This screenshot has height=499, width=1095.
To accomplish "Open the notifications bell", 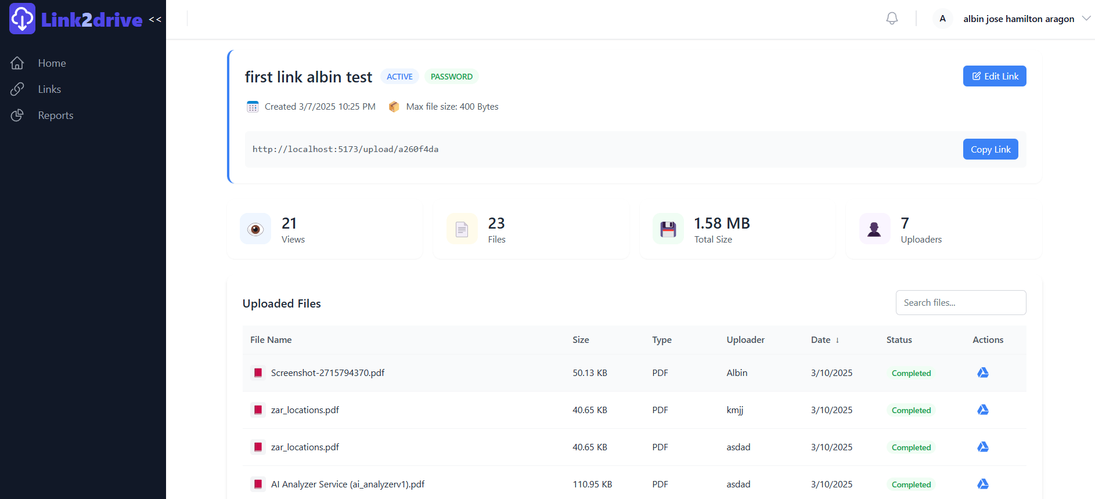I will tap(892, 19).
